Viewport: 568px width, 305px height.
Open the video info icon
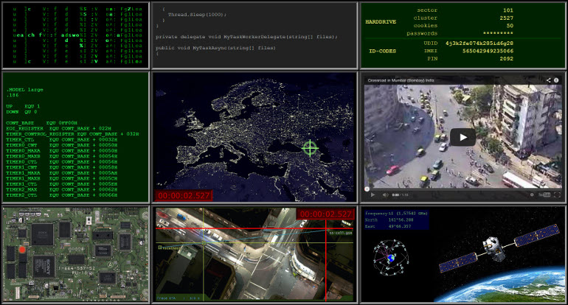(556, 80)
